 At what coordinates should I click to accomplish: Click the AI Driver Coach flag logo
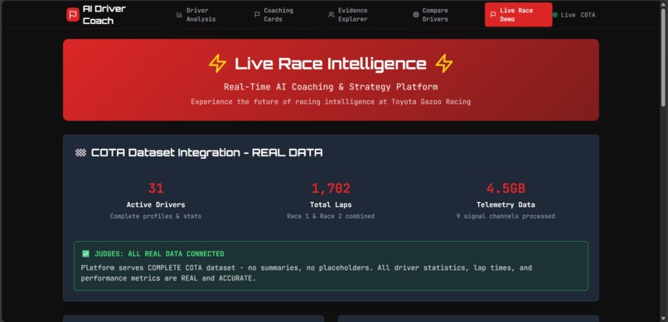73,15
